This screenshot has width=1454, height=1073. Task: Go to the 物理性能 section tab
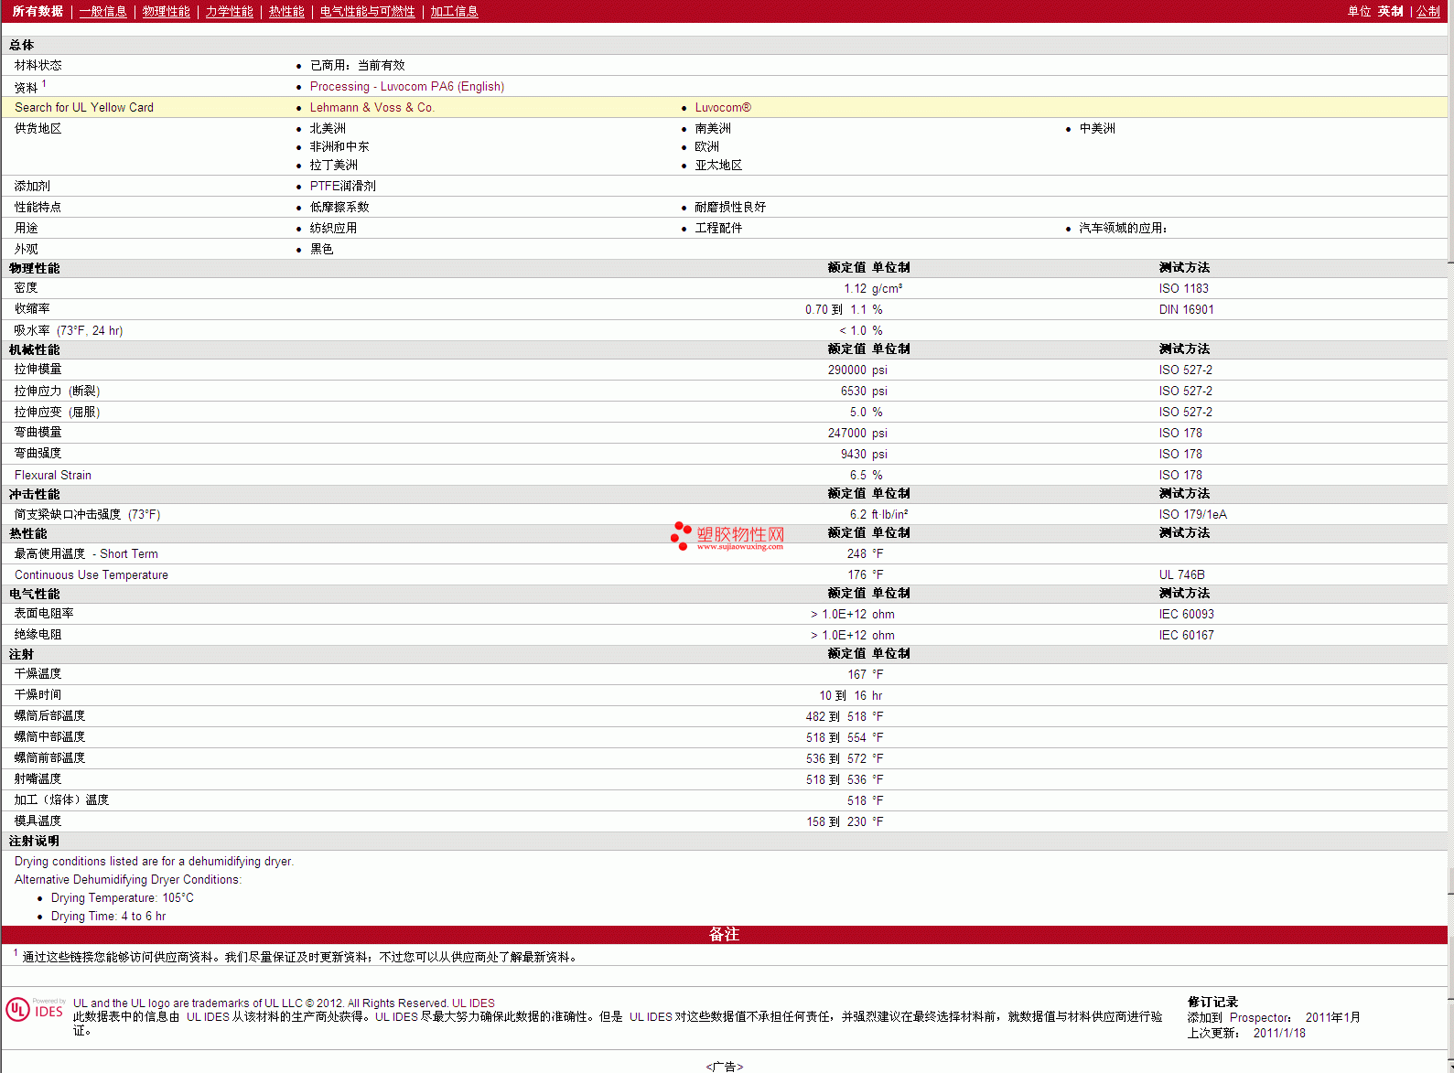(x=166, y=11)
